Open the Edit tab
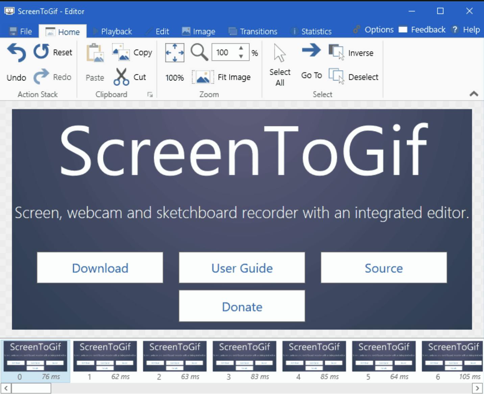This screenshot has height=394, width=484. tap(157, 31)
